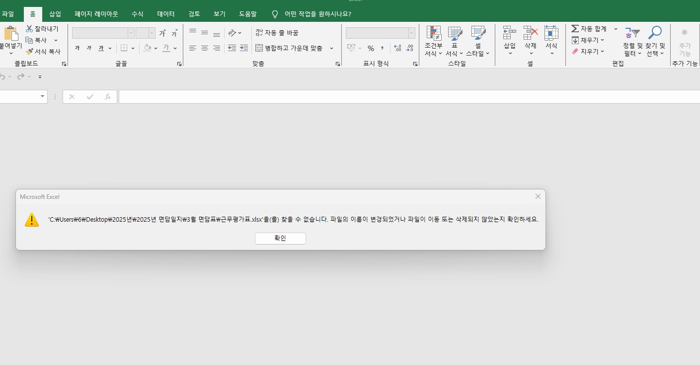Switch to the 페이지 레이아웃 tab
Viewport: 700px width, 365px height.
tap(96, 14)
